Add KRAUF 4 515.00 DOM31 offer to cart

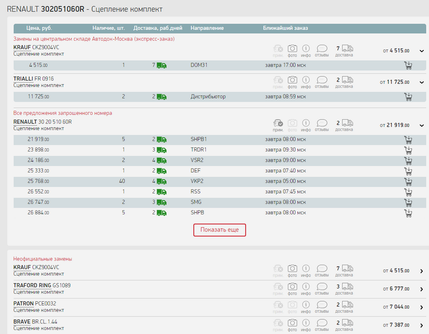point(408,65)
